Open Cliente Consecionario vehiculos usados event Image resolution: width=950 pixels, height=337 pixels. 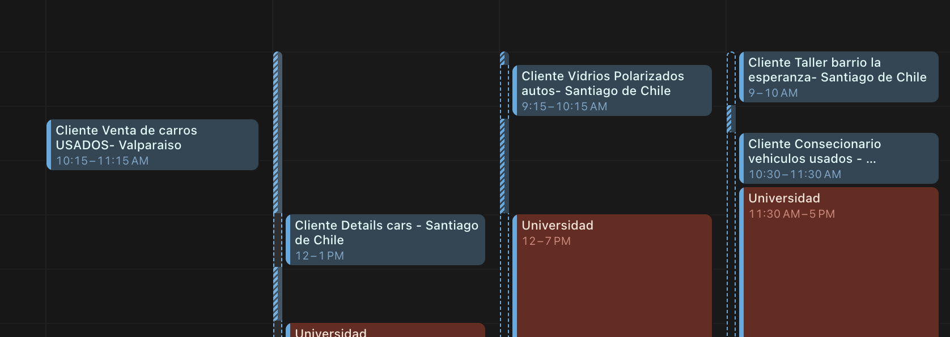pyautogui.click(x=839, y=152)
